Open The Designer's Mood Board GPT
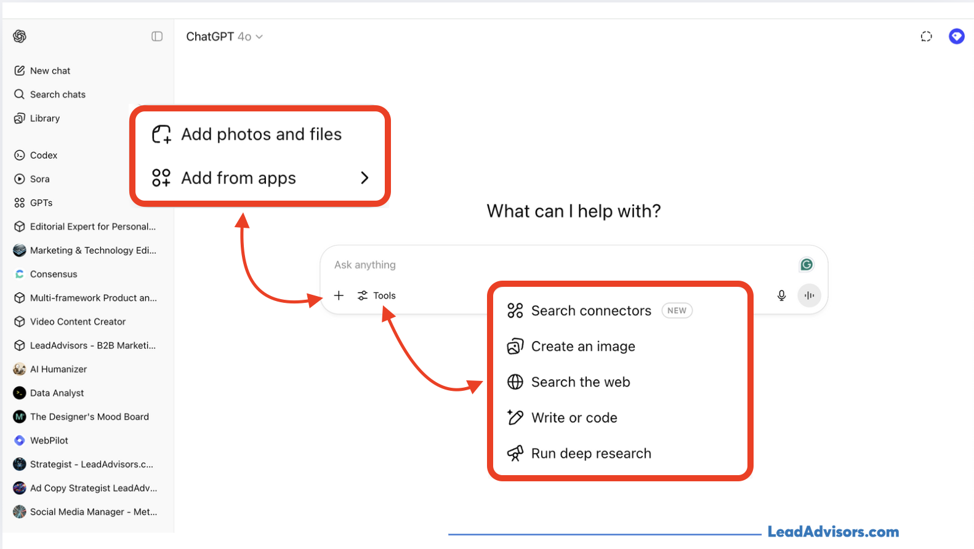Image resolution: width=974 pixels, height=549 pixels. coord(81,417)
